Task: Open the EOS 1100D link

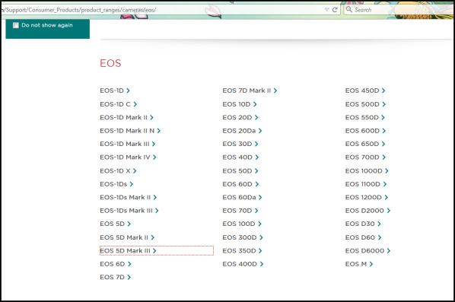Action: pos(366,184)
